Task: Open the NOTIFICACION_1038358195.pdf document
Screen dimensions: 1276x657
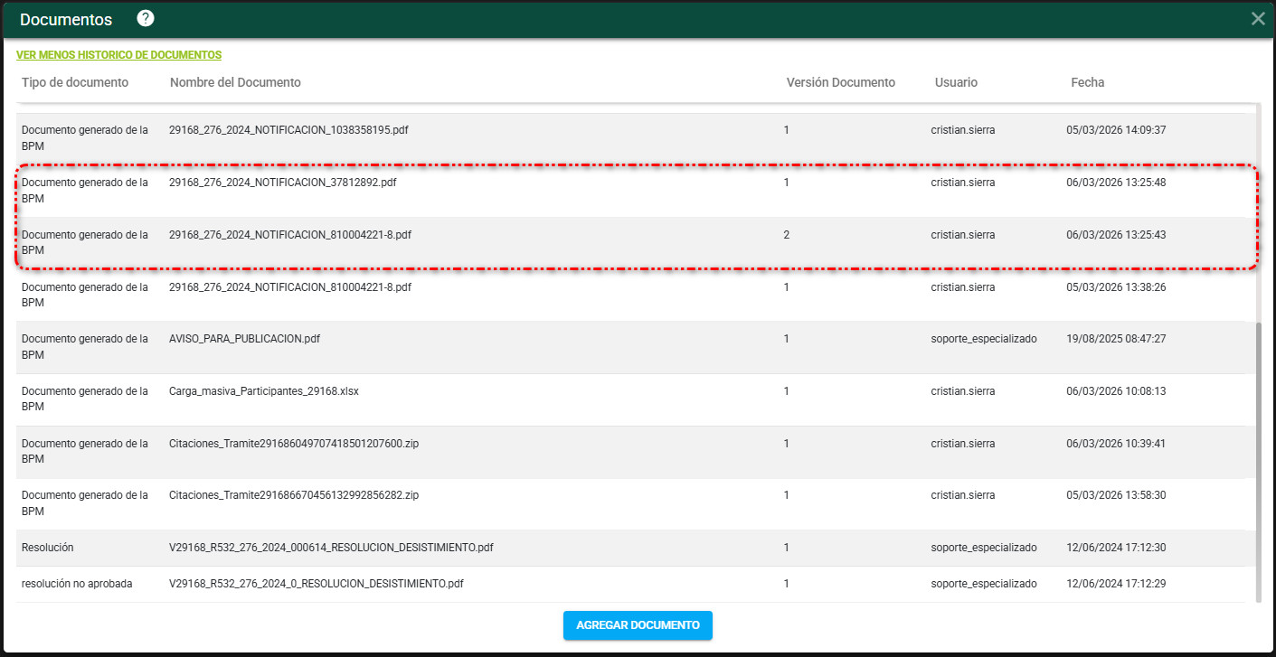Action: coord(288,130)
